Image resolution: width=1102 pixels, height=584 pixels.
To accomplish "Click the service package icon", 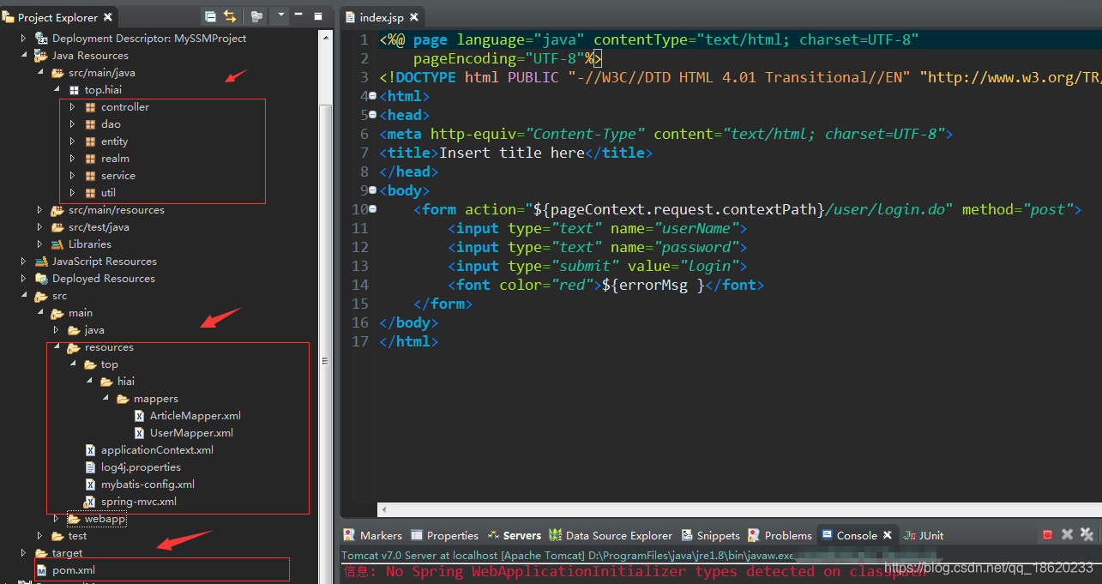I will tap(90, 176).
